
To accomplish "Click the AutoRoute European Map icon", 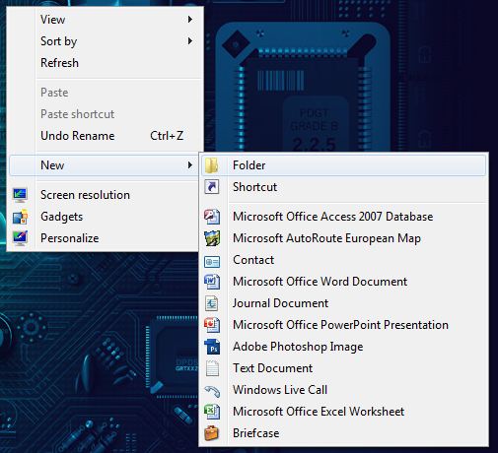I will coord(212,238).
